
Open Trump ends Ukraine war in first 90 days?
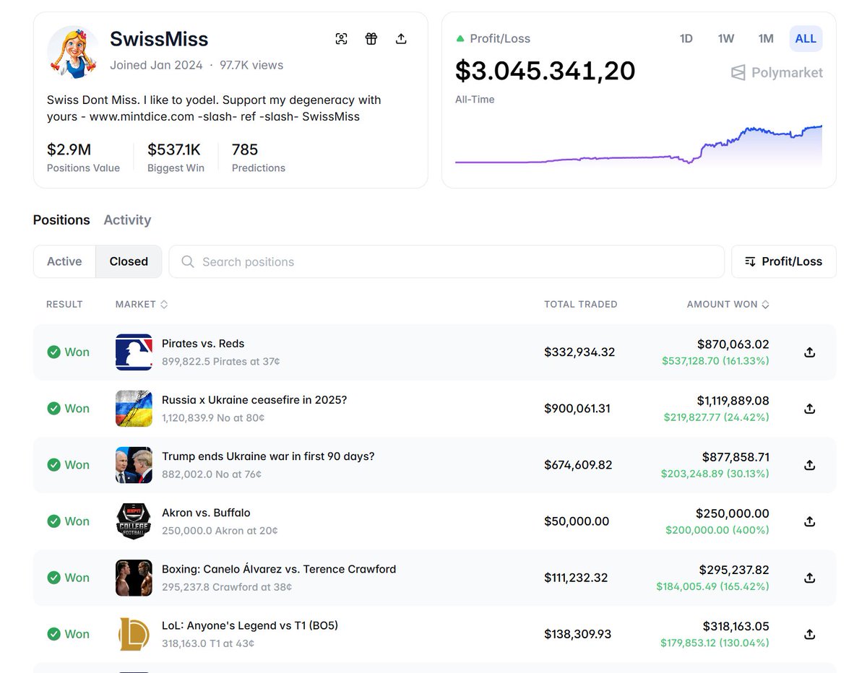[x=268, y=456]
